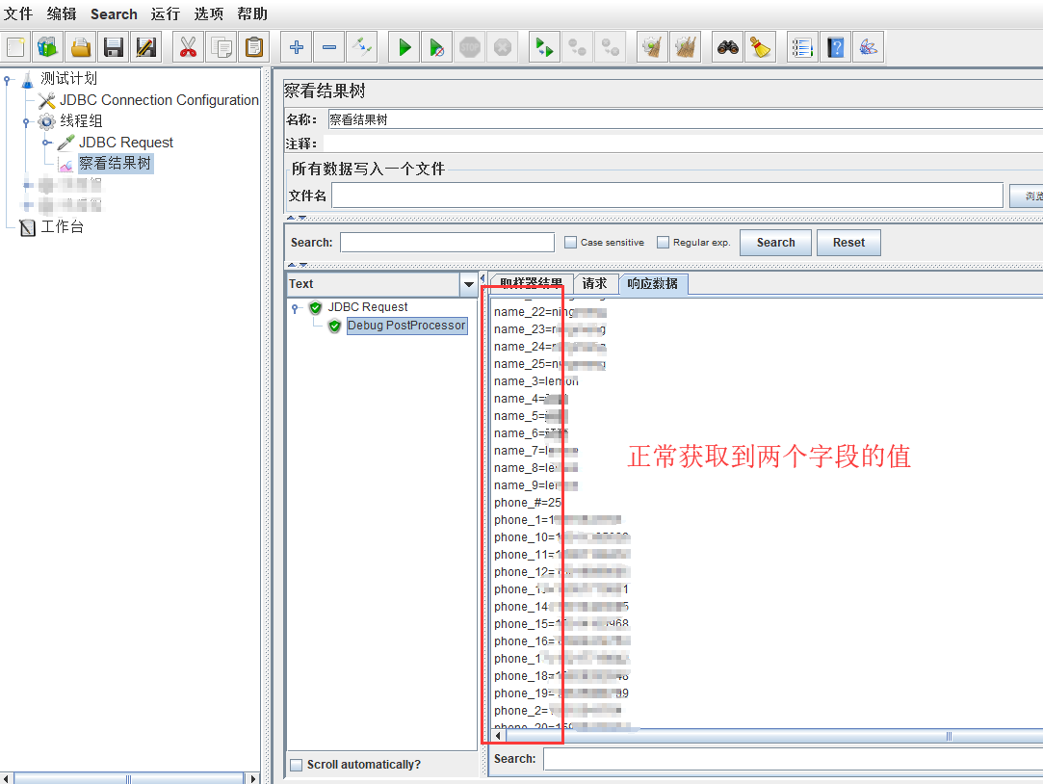Collapse the JDBC Request result node
The width and height of the screenshot is (1043, 784).
tap(295, 308)
